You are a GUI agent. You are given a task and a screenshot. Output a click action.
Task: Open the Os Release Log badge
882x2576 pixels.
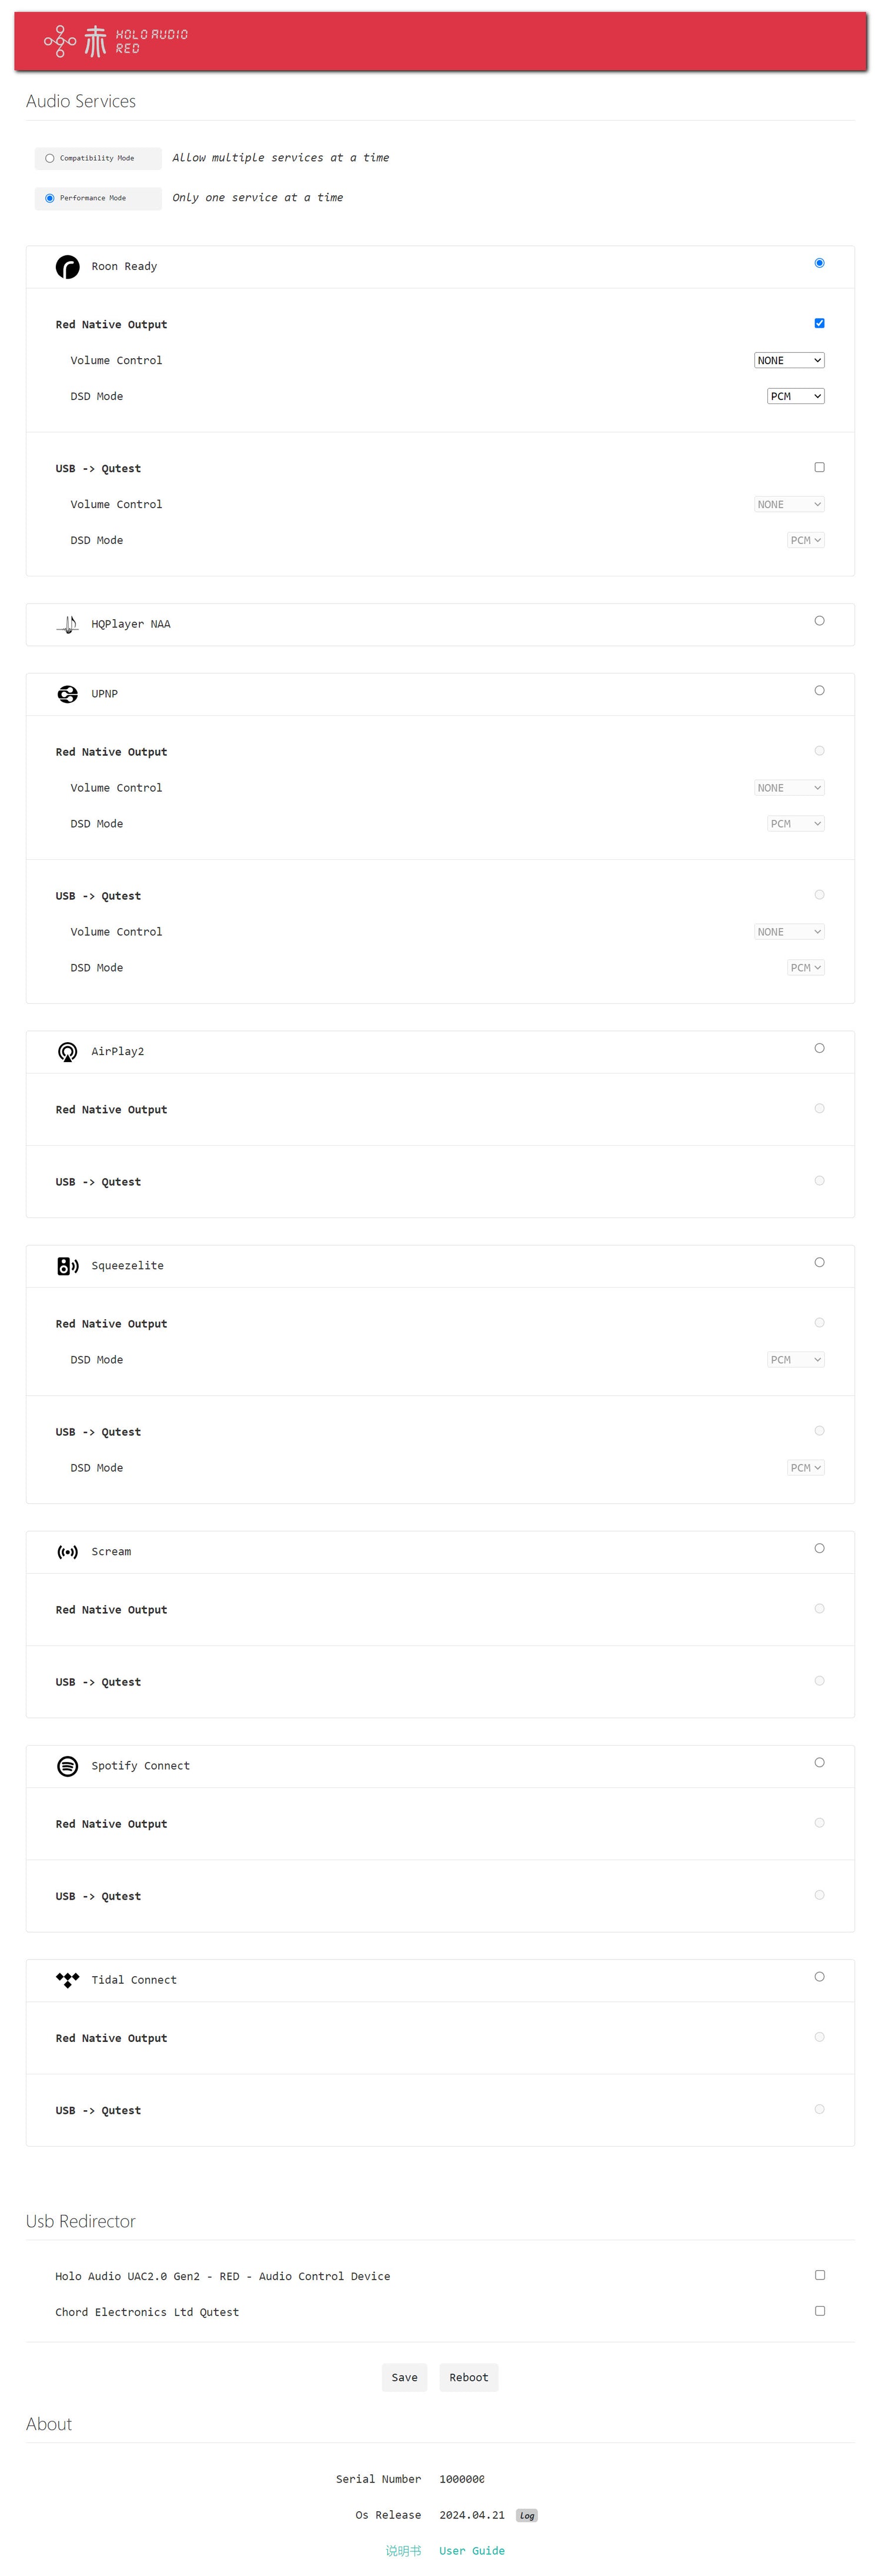tap(526, 2515)
